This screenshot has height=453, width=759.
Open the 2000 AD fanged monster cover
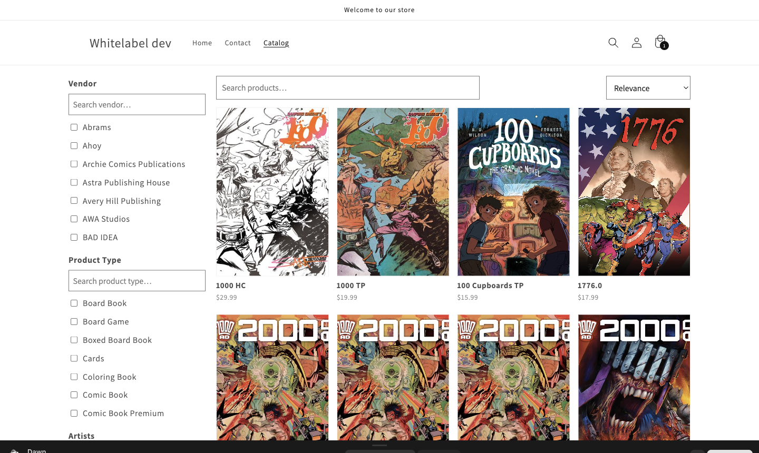click(634, 377)
